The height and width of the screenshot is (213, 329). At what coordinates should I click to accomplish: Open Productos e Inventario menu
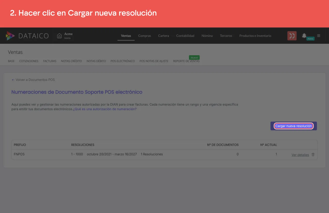pos(255,36)
